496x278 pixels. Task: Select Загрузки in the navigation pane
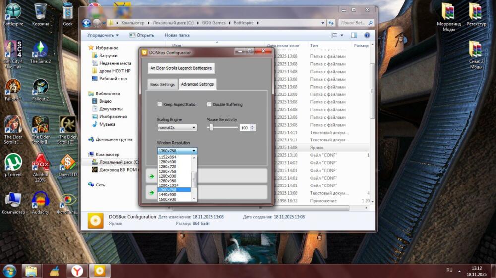point(108,55)
